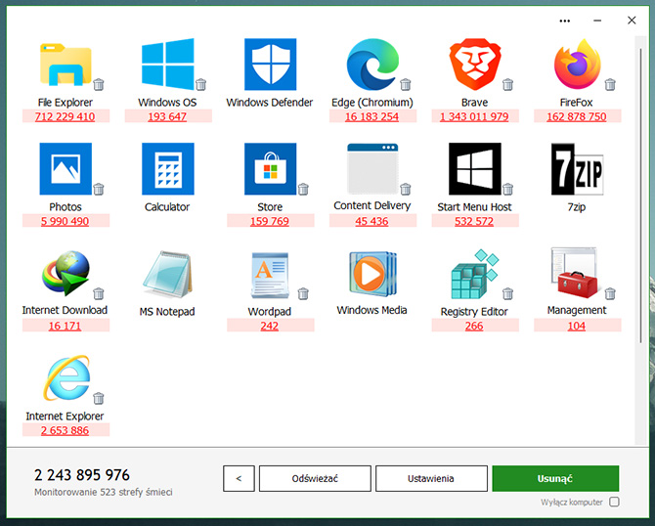Click the trash bin beside Edge (Chromium)
Viewport: 655px width, 526px height.
(x=406, y=84)
